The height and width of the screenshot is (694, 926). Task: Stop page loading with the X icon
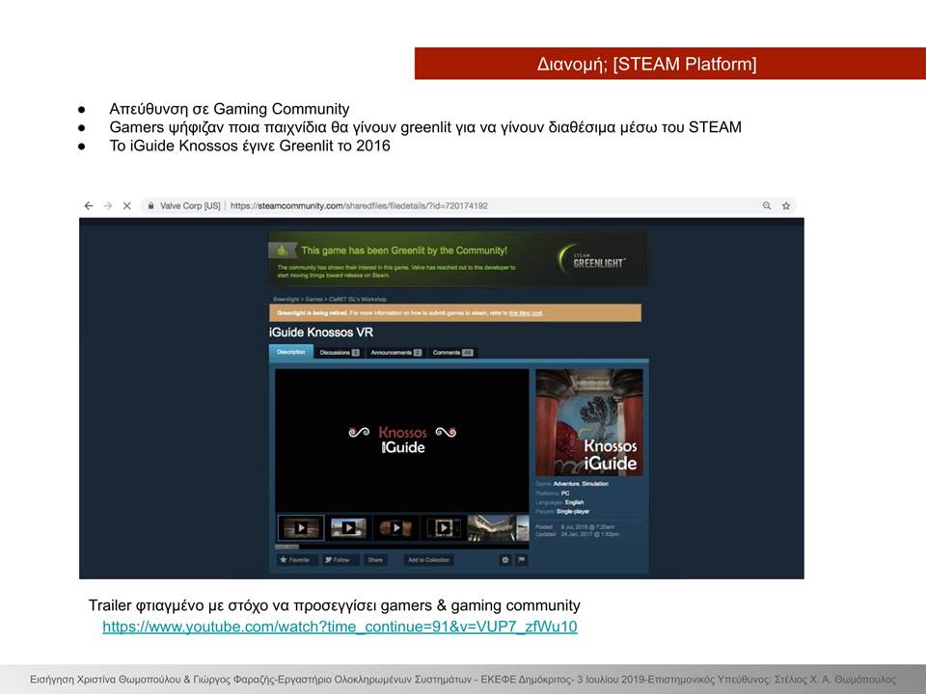tap(127, 206)
